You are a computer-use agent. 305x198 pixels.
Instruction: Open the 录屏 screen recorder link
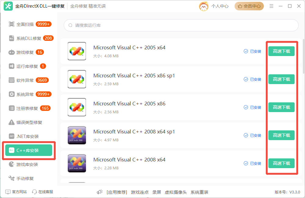(156, 192)
